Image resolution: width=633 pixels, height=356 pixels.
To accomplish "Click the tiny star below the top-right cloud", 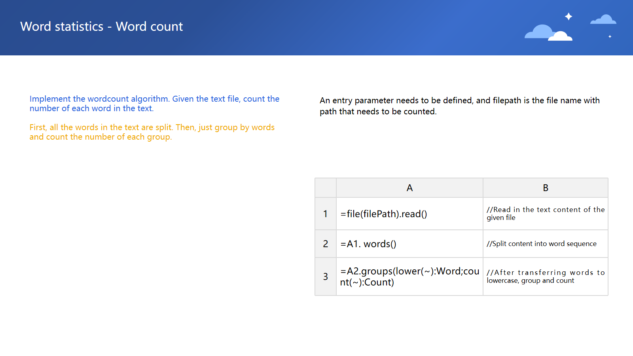I will [x=610, y=36].
